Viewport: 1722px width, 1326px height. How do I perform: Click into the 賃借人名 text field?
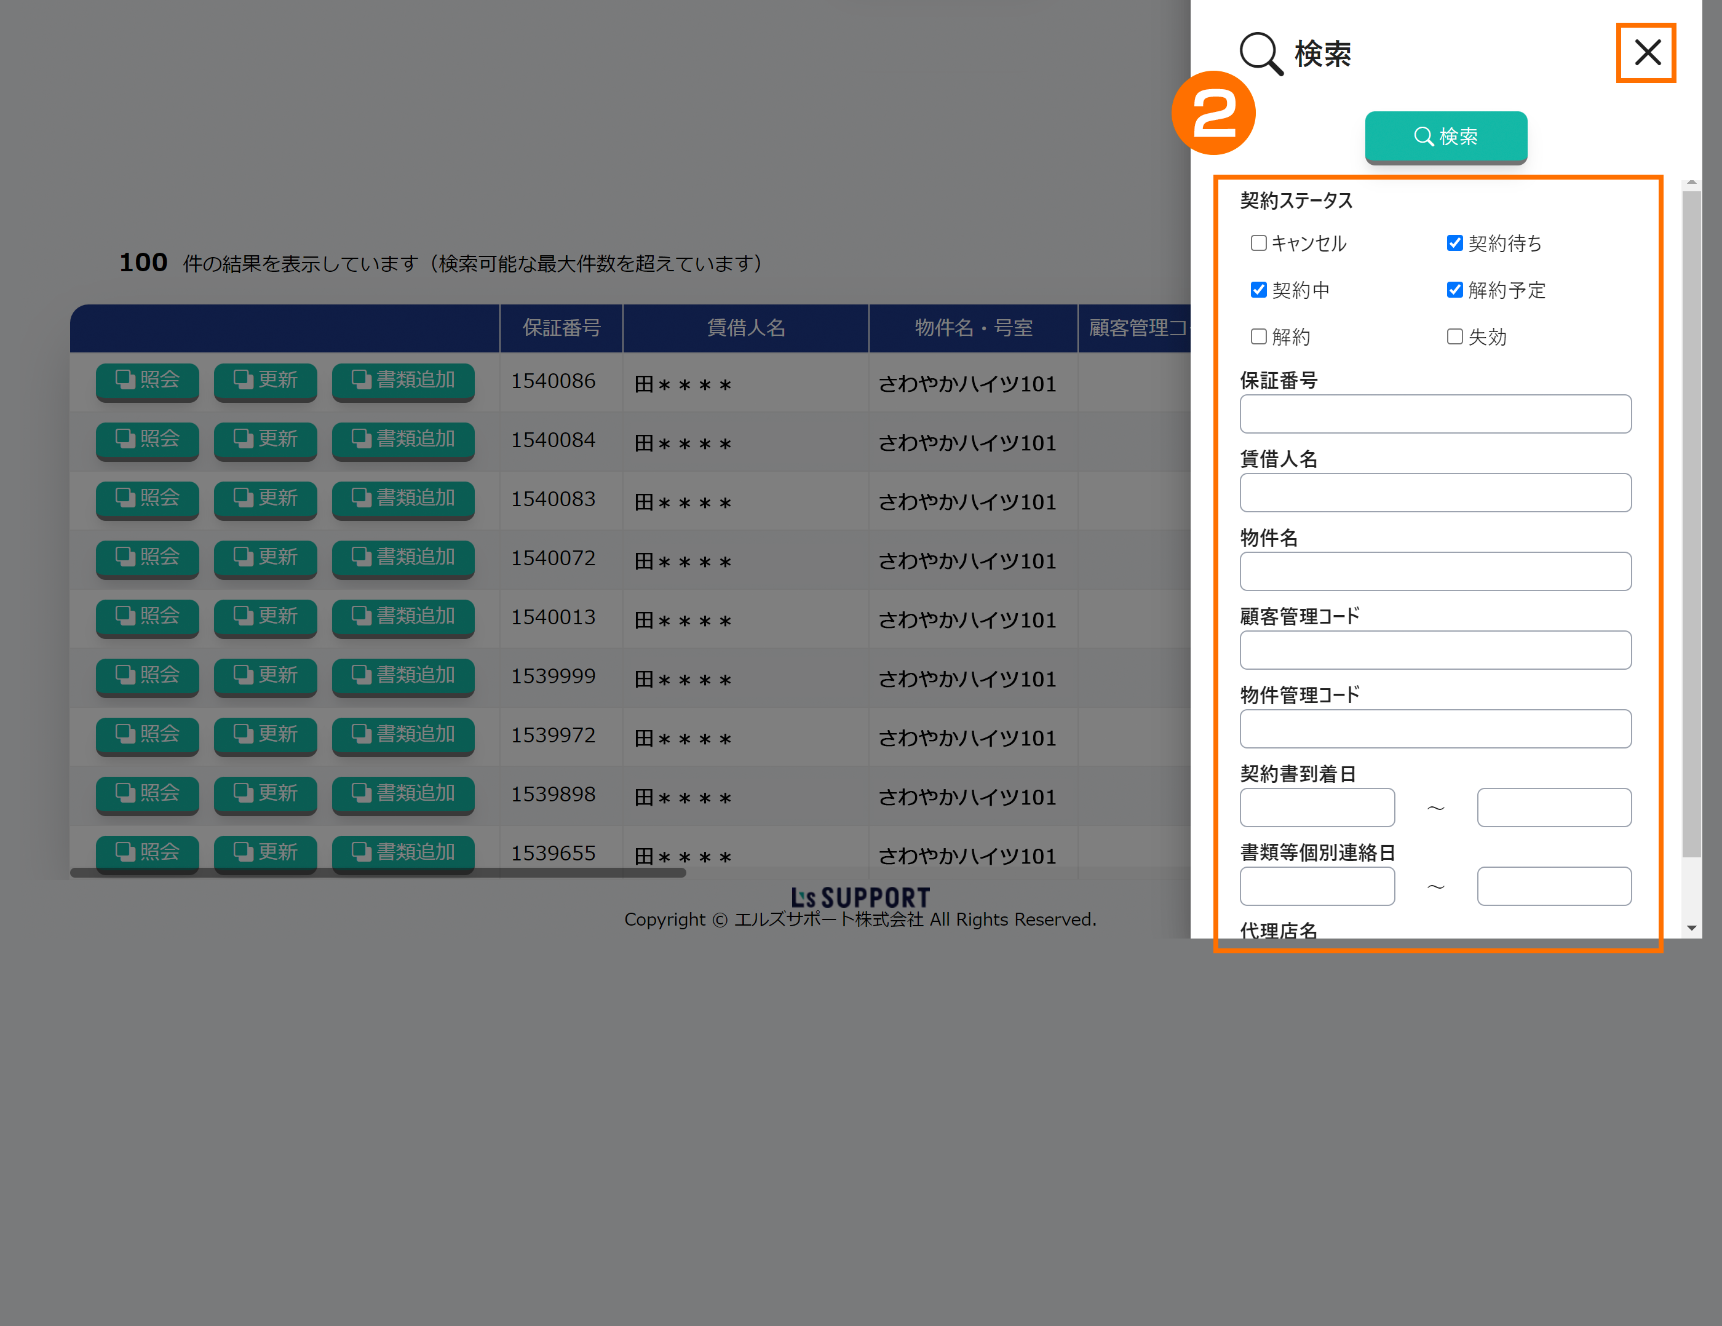1435,493
